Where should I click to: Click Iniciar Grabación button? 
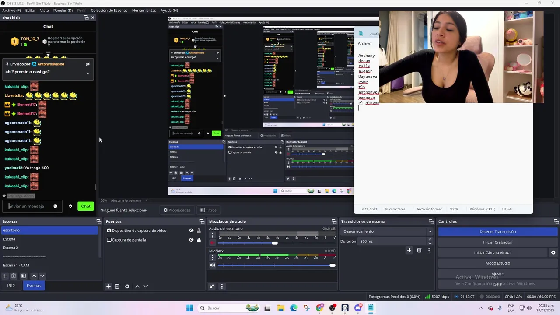(x=497, y=242)
